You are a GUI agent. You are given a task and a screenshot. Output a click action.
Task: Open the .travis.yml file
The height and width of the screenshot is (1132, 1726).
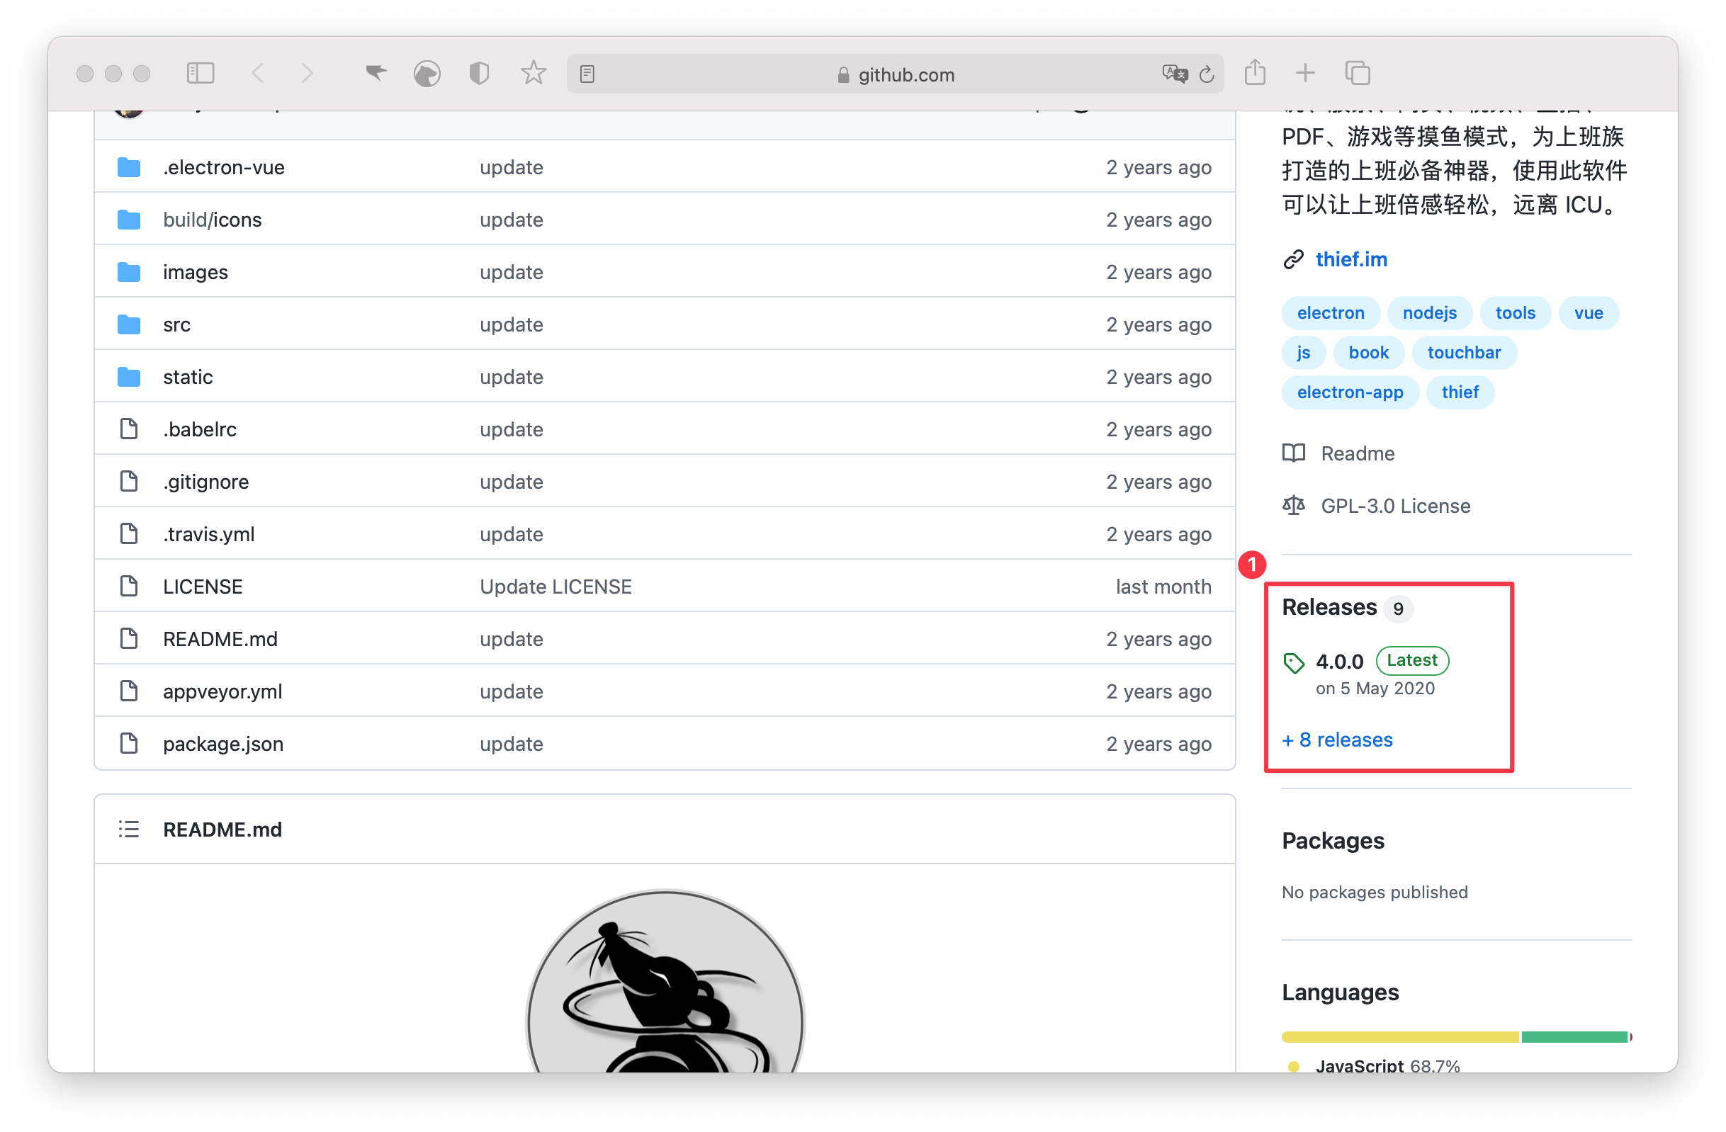tap(208, 534)
